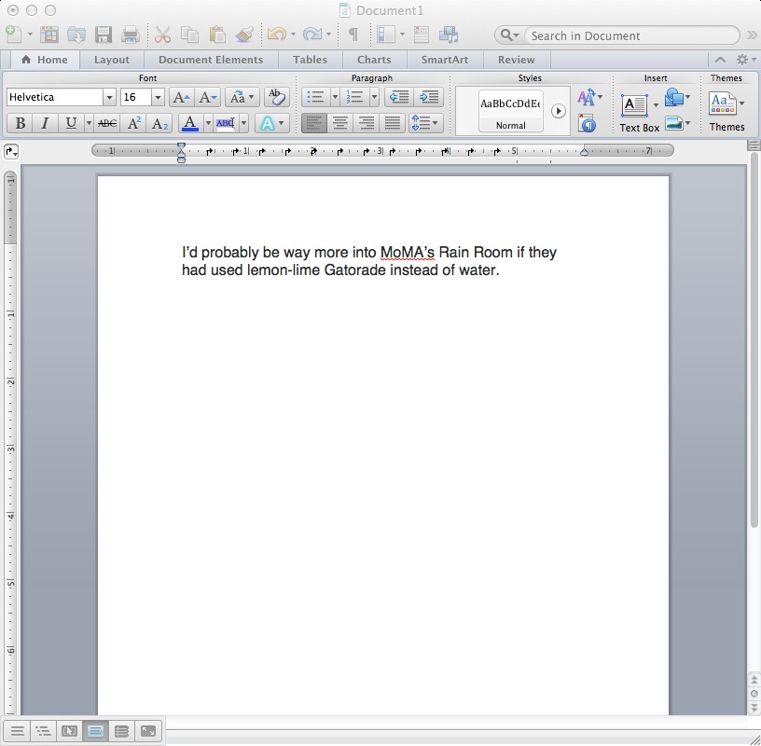
Task: Switch to the SmartArt tab
Action: pyautogui.click(x=445, y=60)
